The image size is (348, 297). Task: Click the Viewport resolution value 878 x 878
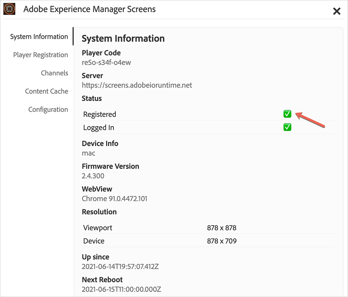tap(222, 228)
